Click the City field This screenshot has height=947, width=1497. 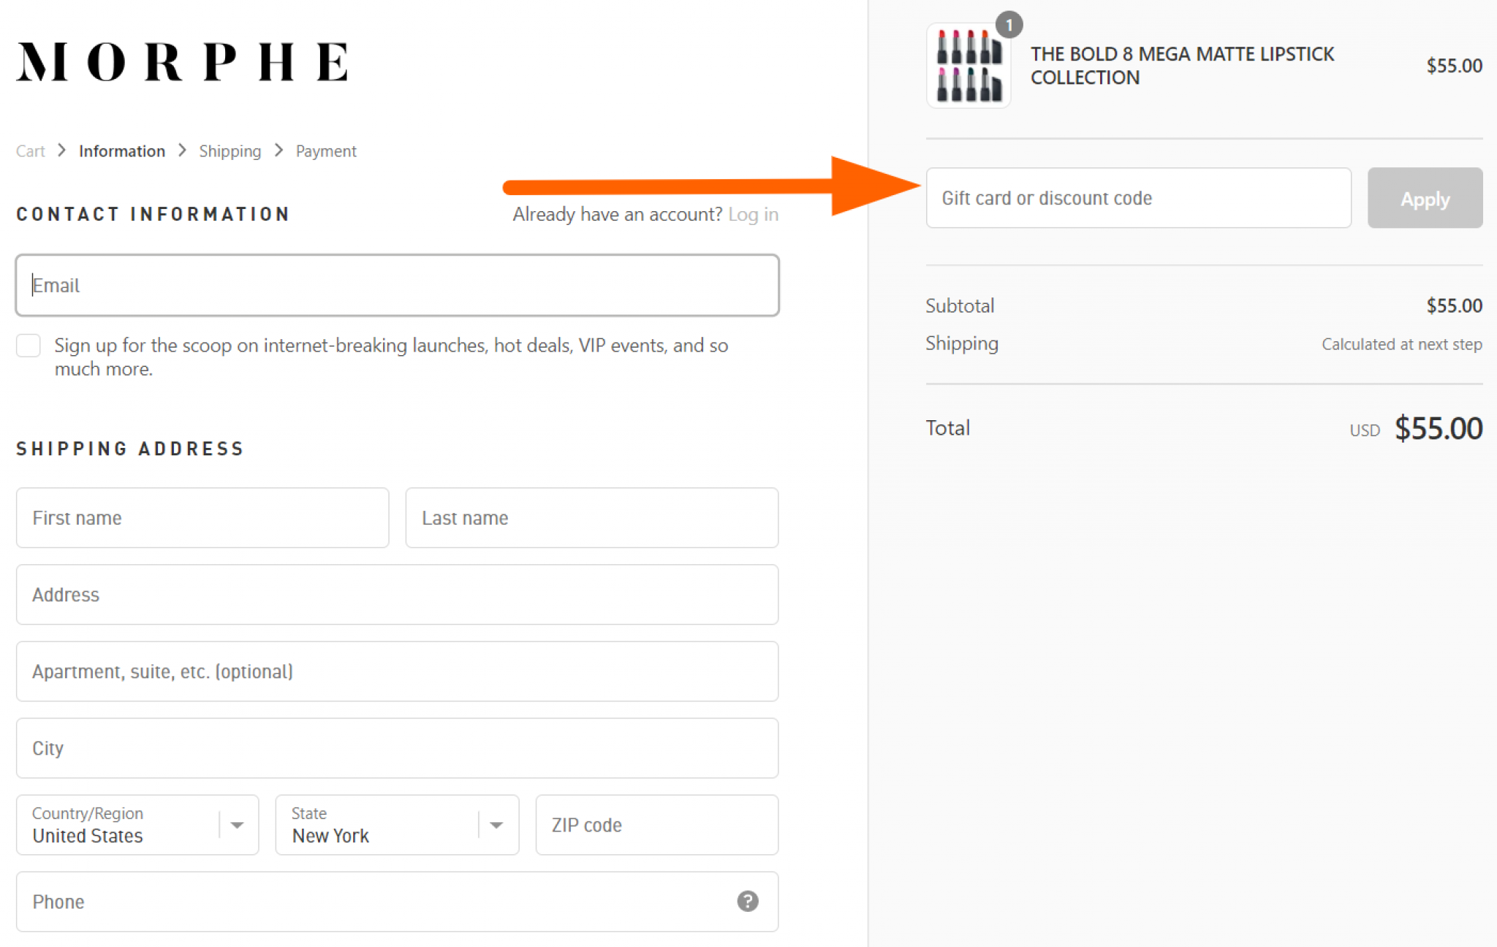(x=398, y=748)
